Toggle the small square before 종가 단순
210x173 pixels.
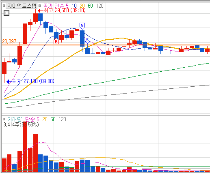pyautogui.click(x=39, y=6)
